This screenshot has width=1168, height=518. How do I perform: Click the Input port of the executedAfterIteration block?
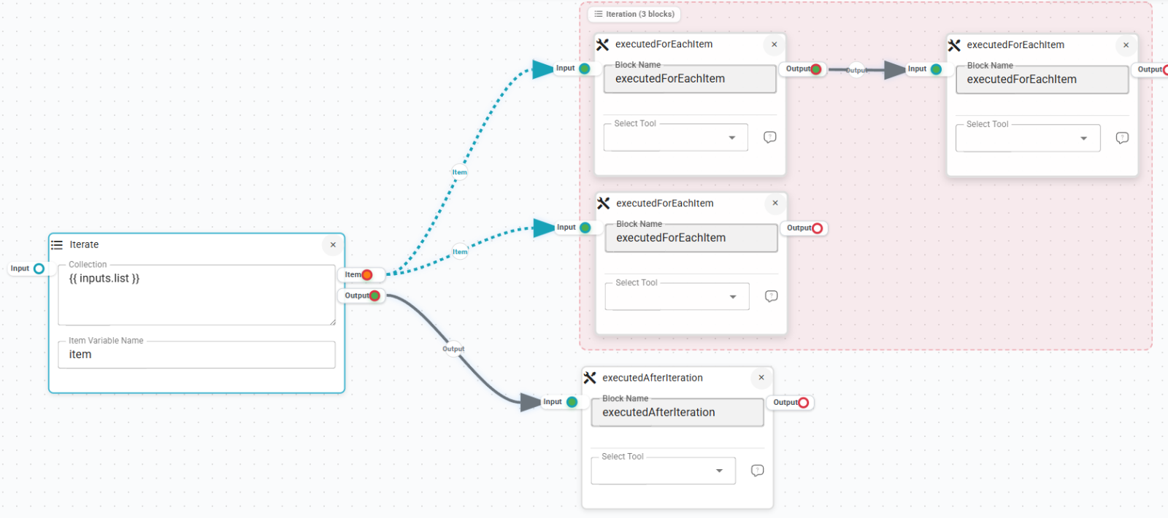coord(572,402)
